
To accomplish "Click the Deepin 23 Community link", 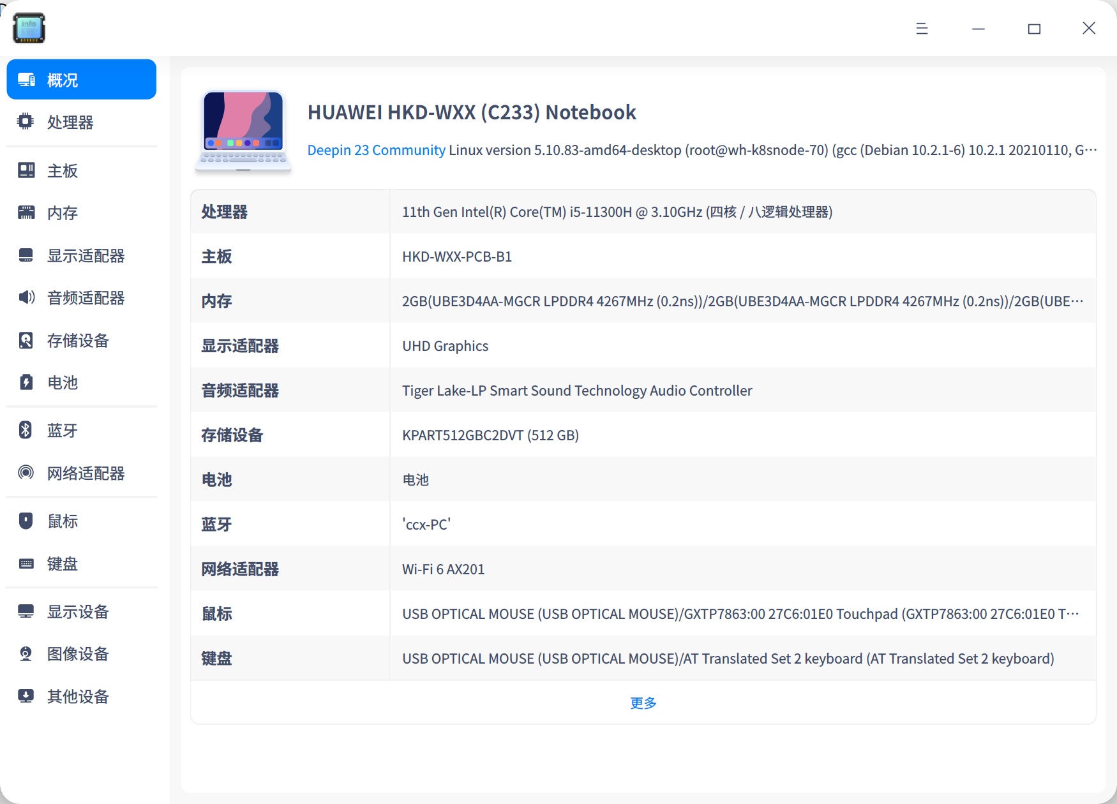I will click(376, 150).
